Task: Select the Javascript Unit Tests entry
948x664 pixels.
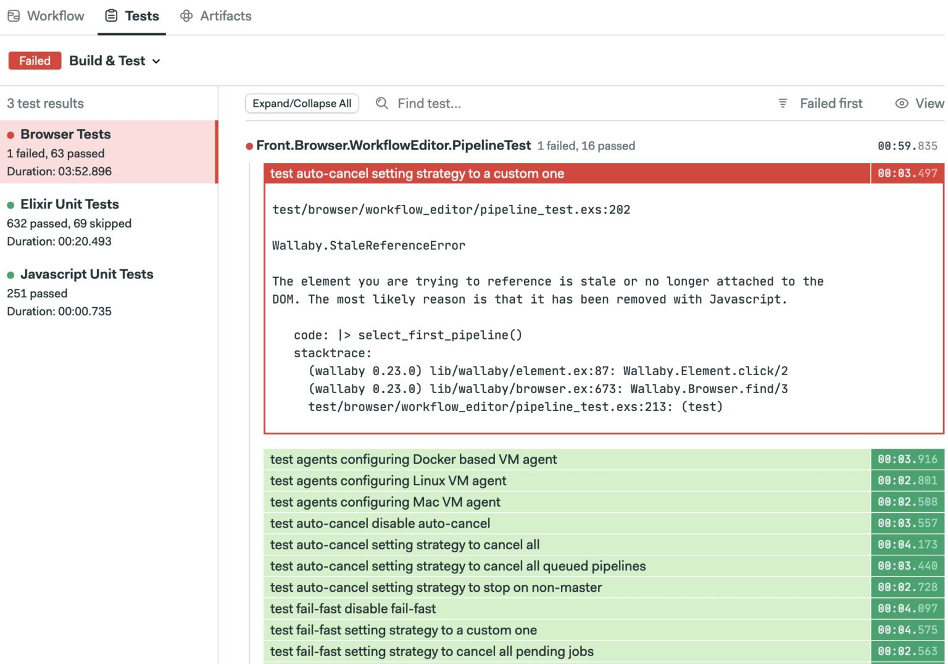Action: click(86, 274)
